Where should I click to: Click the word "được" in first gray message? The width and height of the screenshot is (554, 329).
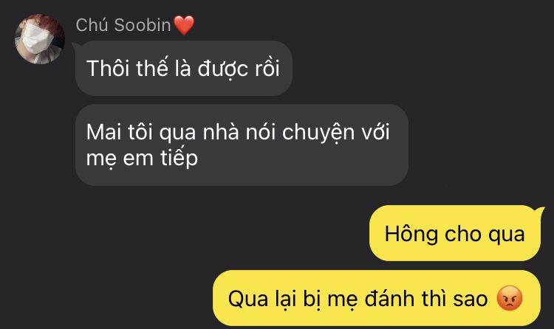tap(222, 69)
